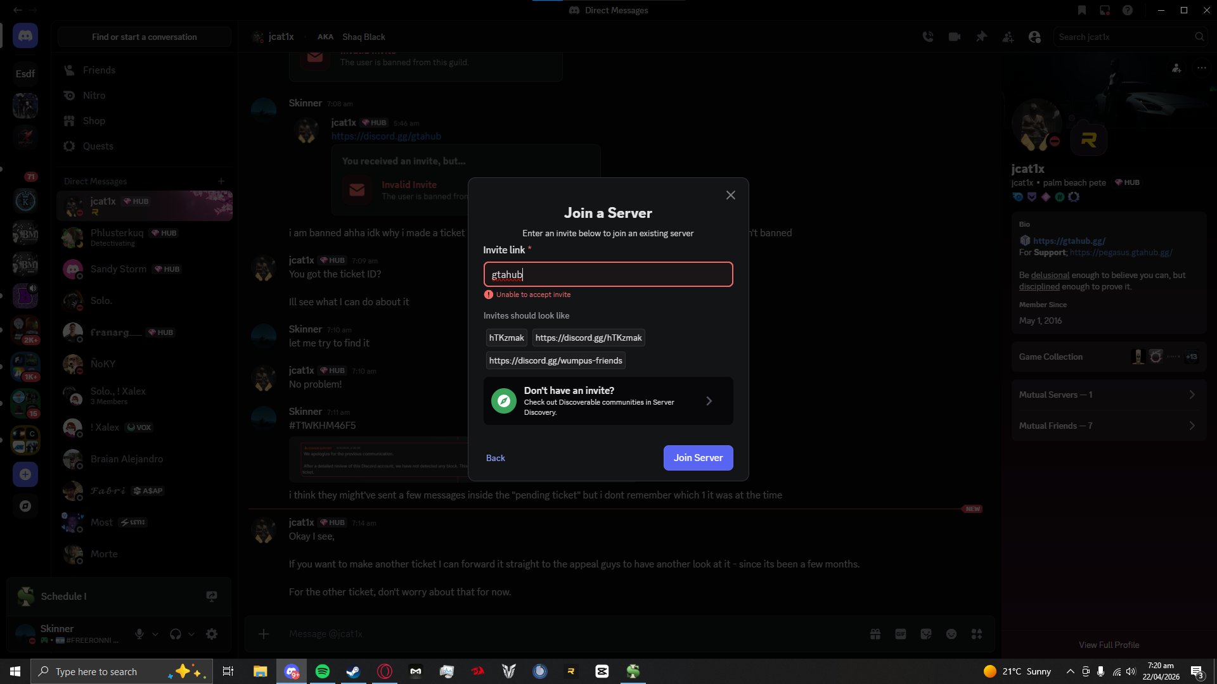Toggle headphone deafen

point(176,634)
